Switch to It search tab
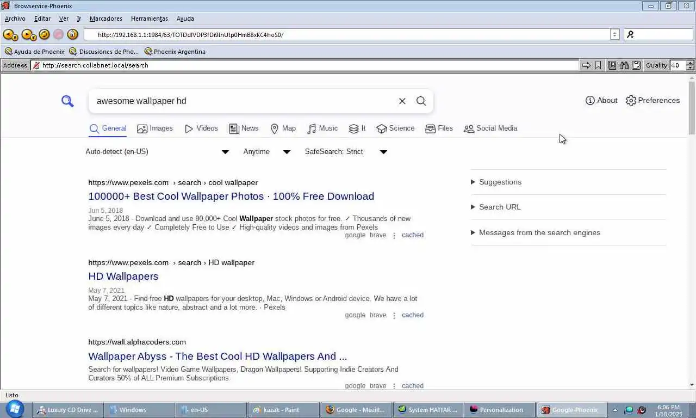Image resolution: width=696 pixels, height=418 pixels. click(x=357, y=129)
